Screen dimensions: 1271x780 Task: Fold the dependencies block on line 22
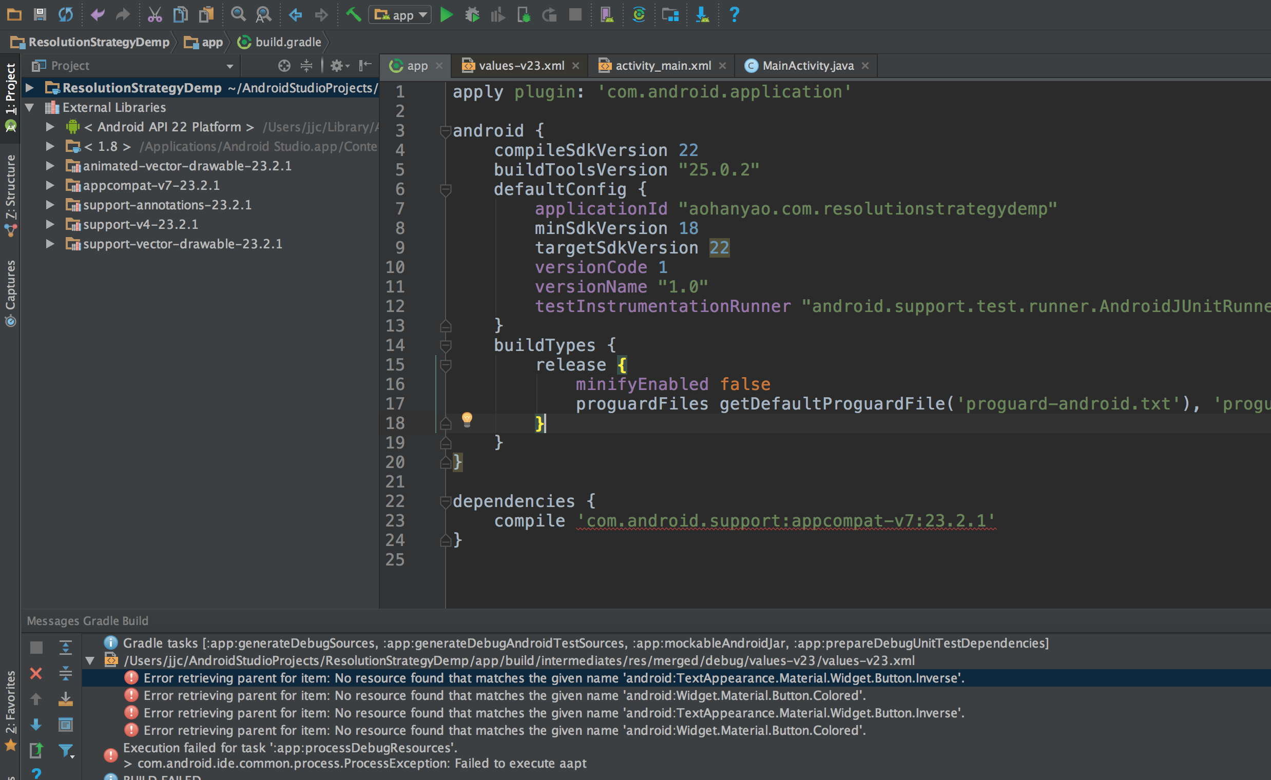[446, 502]
